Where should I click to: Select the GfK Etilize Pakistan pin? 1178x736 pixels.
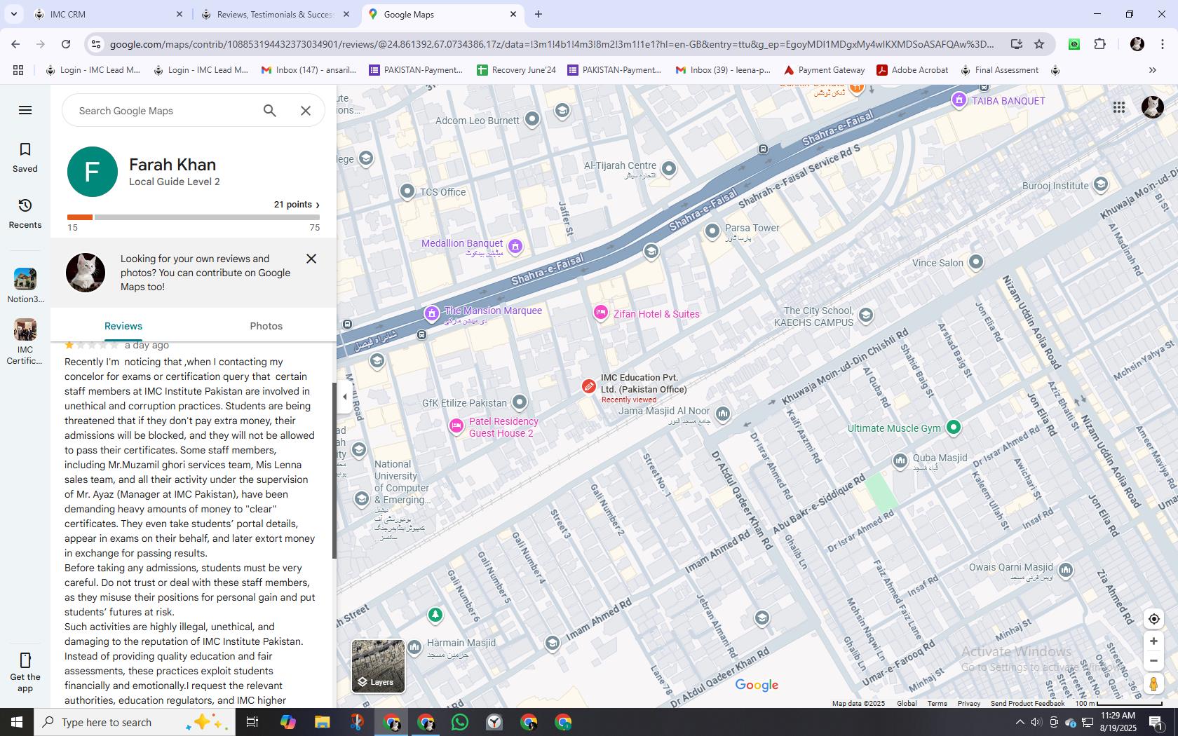[520, 402]
